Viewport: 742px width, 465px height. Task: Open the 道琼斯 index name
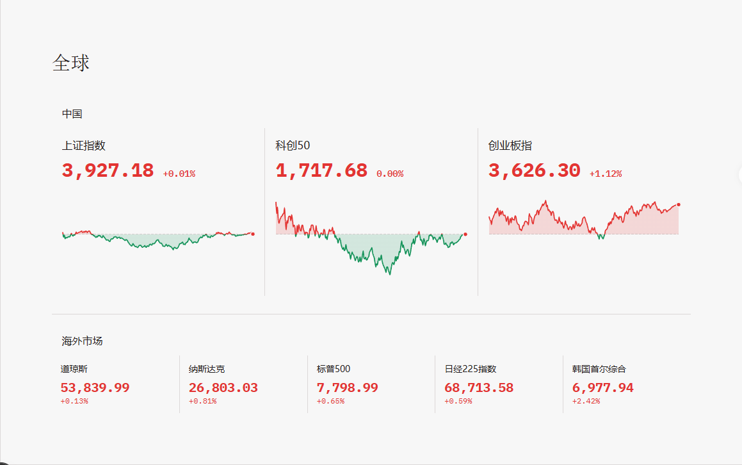(x=74, y=369)
